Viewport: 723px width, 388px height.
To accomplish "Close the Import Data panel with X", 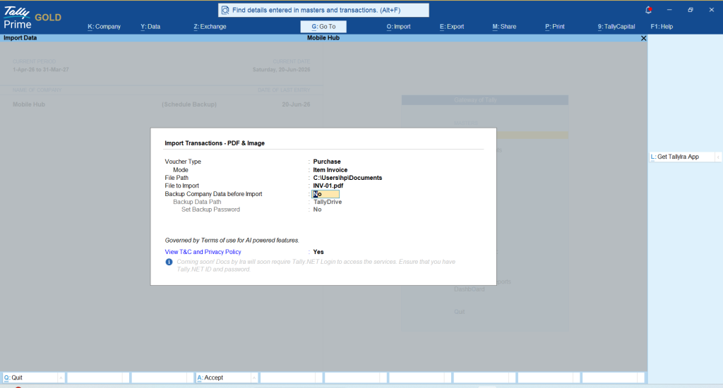I will coord(643,38).
